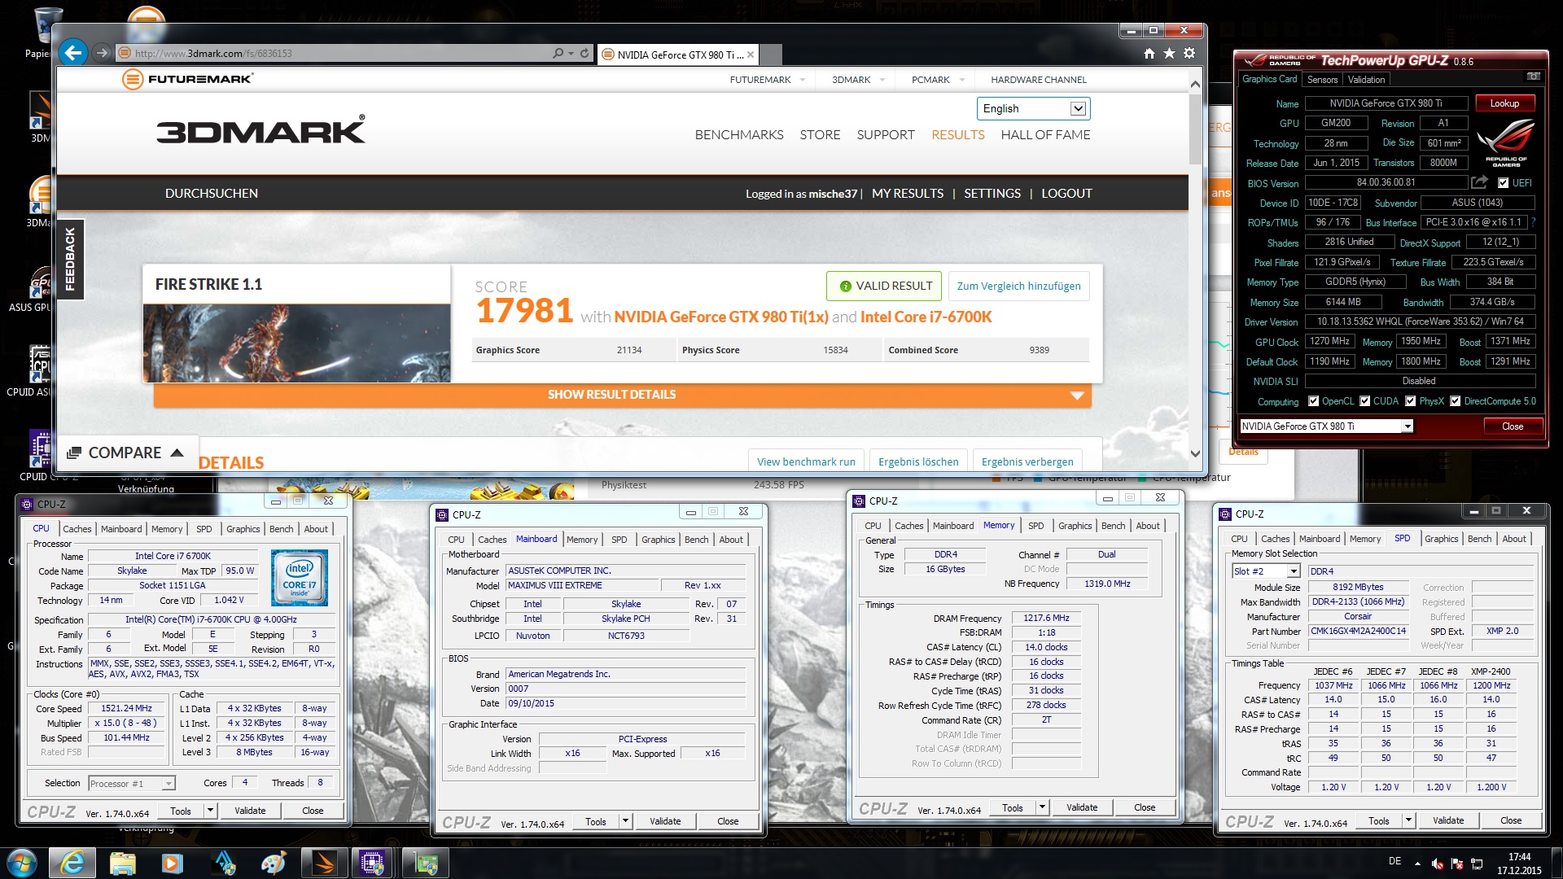1563x879 pixels.
Task: Open the GPU selection dropdown in GPU-Z
Action: click(x=1326, y=426)
